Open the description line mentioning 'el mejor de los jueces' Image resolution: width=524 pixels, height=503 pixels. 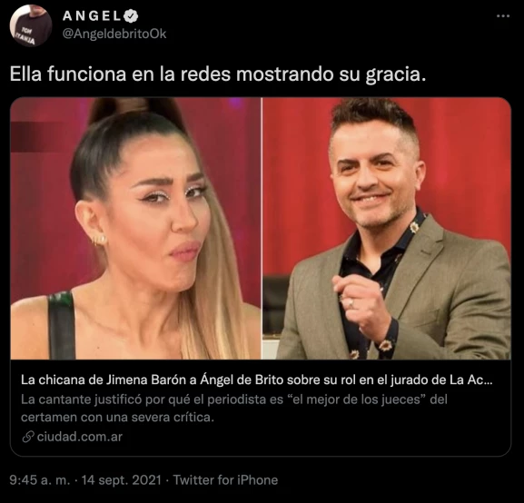point(234,399)
